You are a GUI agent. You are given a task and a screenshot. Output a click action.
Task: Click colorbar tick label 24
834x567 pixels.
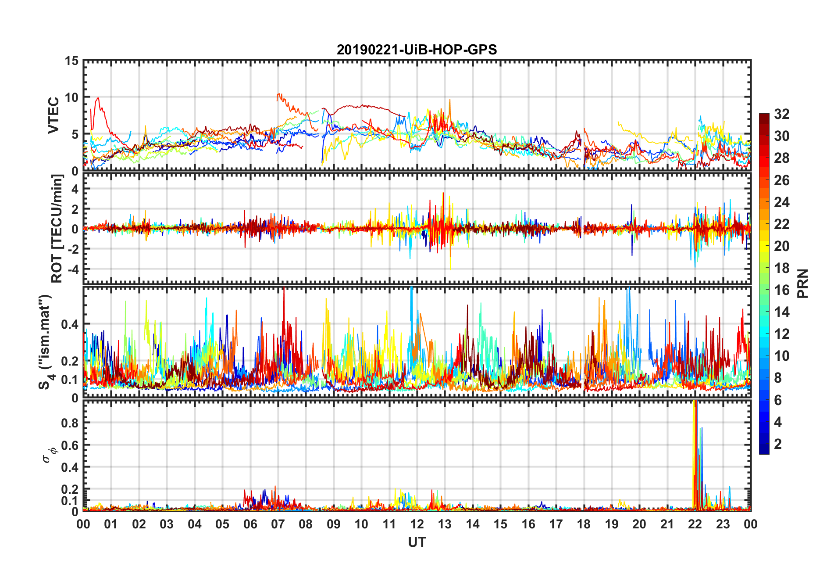781,202
